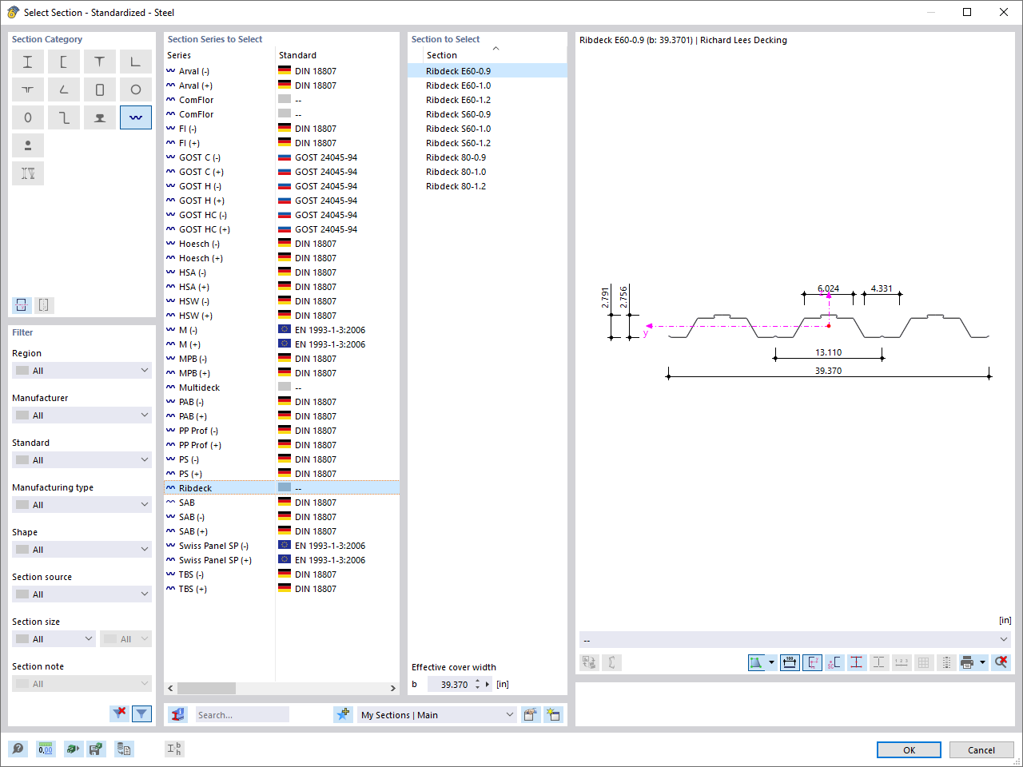Open the printer icon in preview toolbar

tap(967, 662)
